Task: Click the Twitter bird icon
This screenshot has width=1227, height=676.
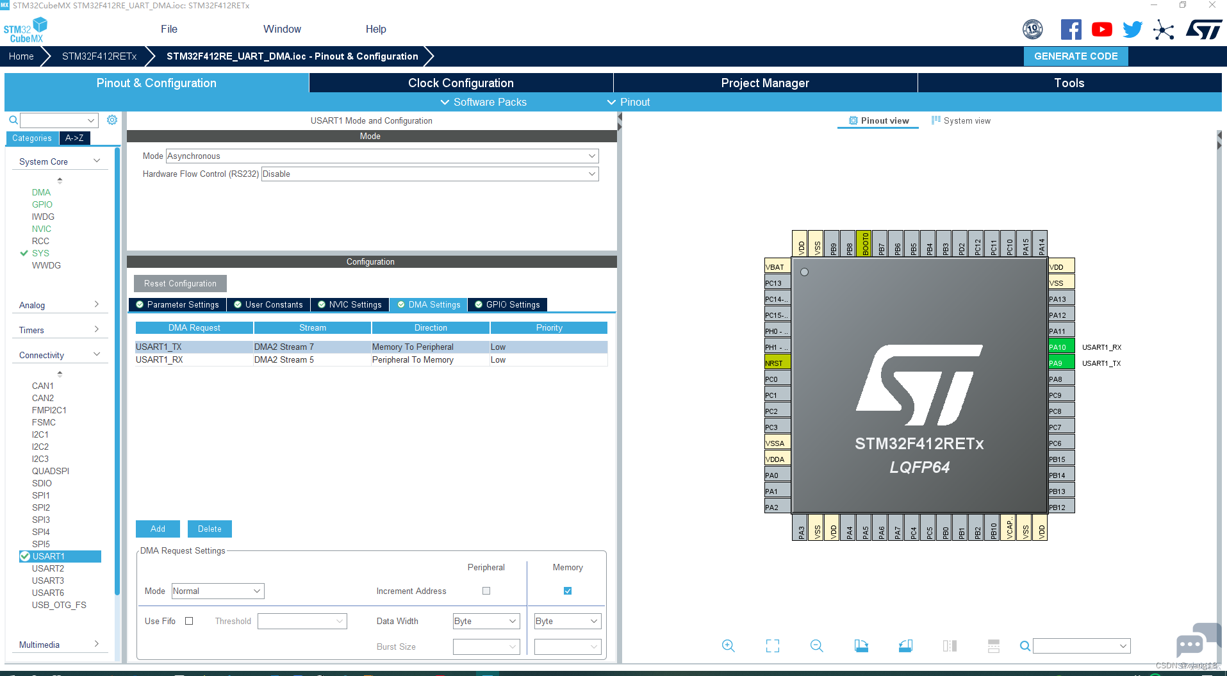Action: click(1133, 29)
